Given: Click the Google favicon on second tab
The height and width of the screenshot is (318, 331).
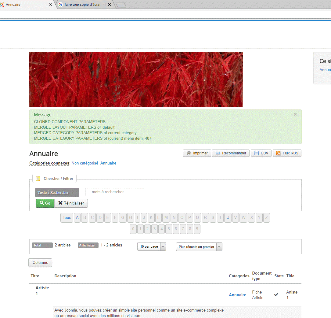Looking at the screenshot, I should pyautogui.click(x=60, y=5).
